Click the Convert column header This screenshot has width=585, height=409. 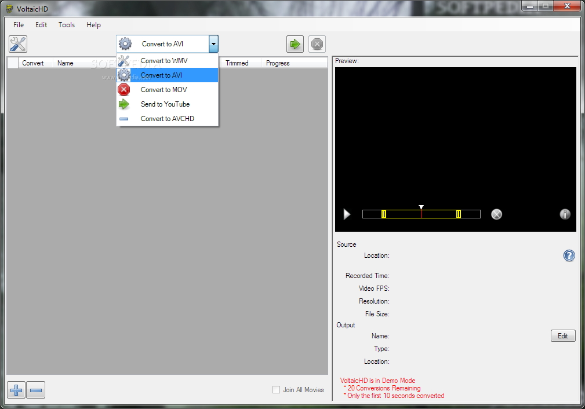click(35, 63)
